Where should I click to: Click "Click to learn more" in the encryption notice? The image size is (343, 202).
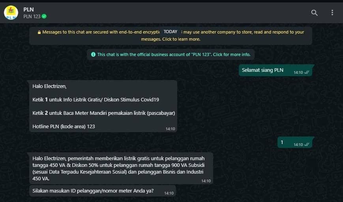181,39
